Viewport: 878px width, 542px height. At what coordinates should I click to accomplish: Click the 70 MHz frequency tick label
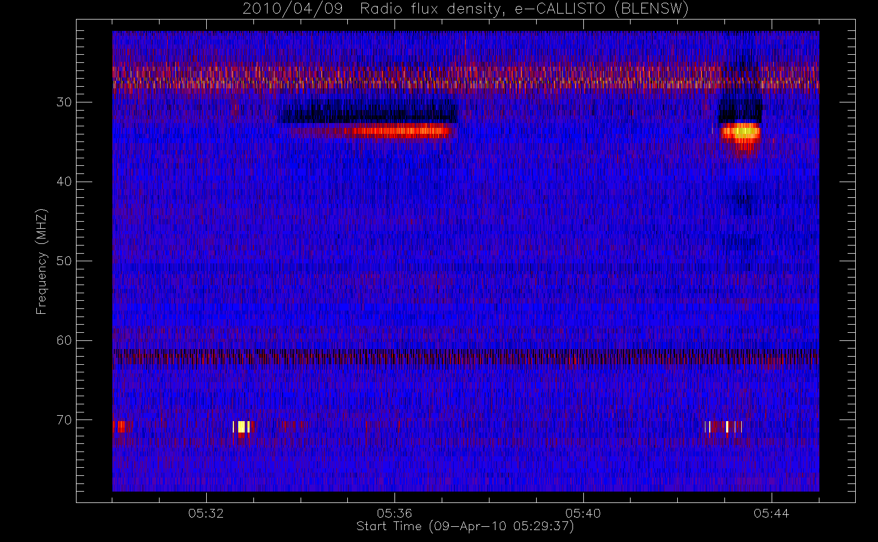(64, 420)
